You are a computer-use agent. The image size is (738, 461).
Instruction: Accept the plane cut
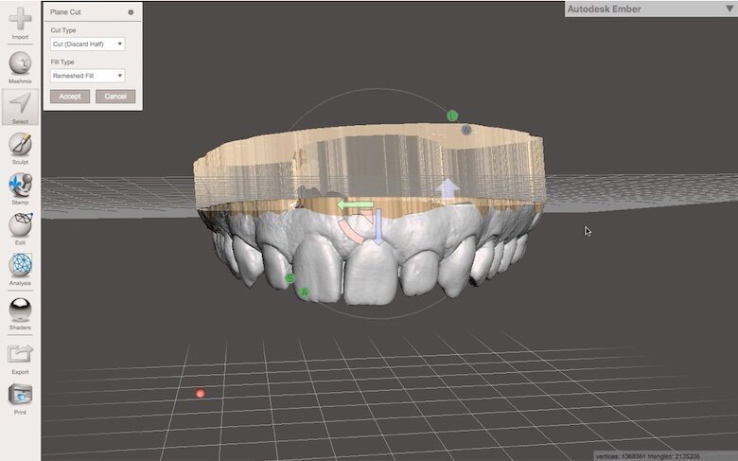pyautogui.click(x=70, y=96)
